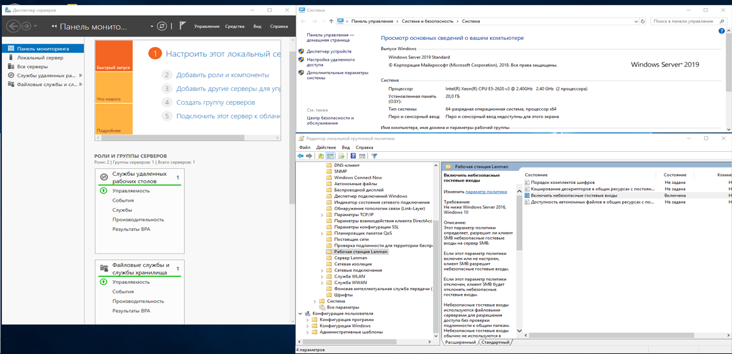Expand Сетевые подключения tree node

click(322, 270)
